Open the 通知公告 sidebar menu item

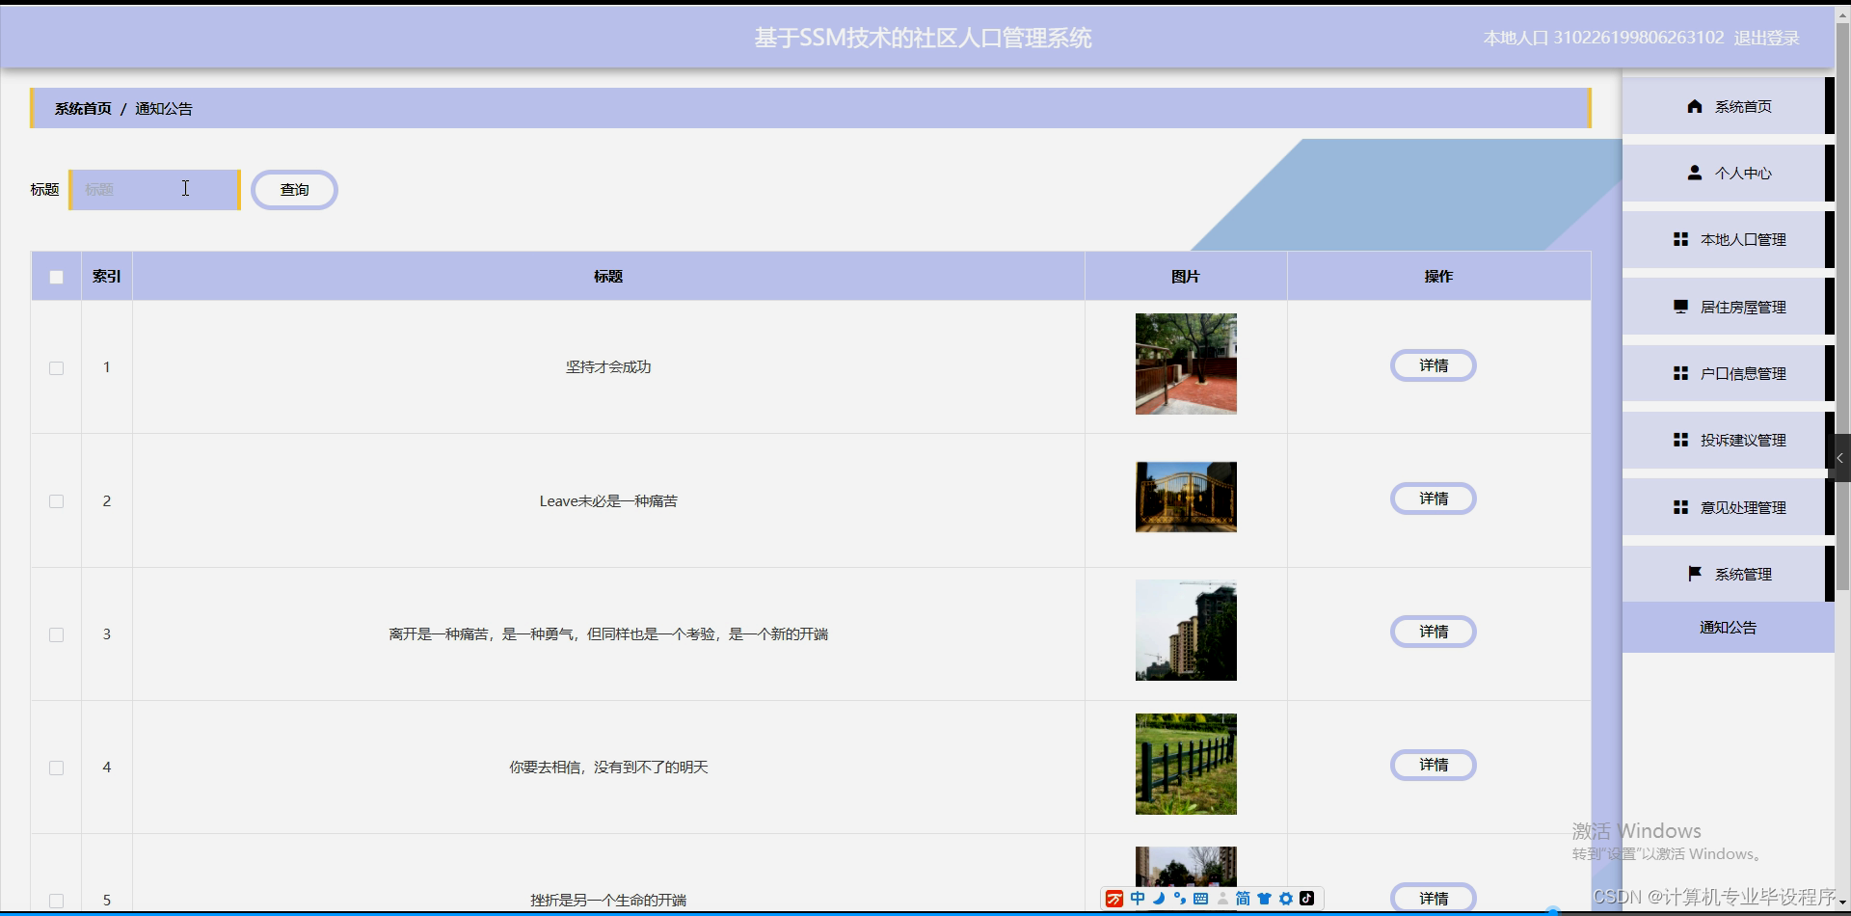(x=1726, y=627)
